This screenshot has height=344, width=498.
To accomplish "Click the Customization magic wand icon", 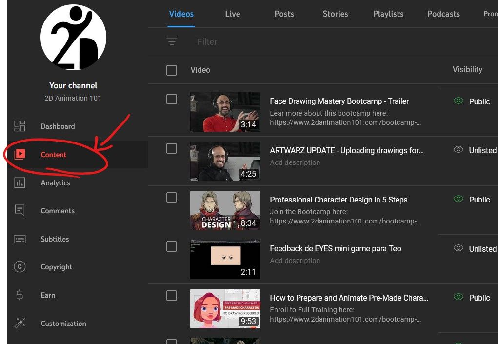I will [20, 324].
